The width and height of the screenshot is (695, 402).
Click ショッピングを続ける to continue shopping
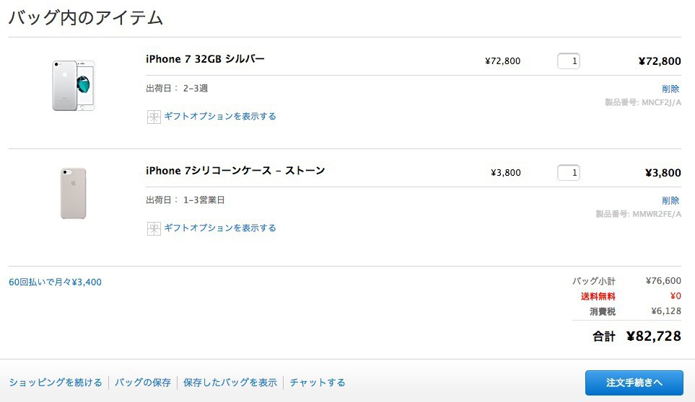click(56, 383)
